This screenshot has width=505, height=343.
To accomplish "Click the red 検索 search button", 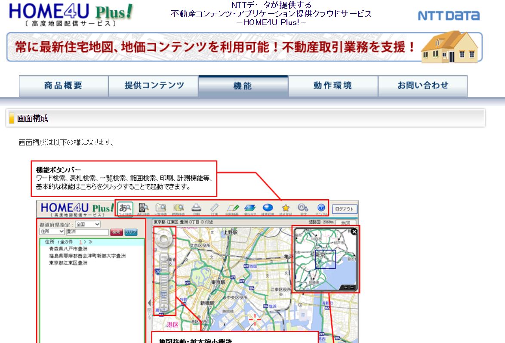I will click(116, 232).
